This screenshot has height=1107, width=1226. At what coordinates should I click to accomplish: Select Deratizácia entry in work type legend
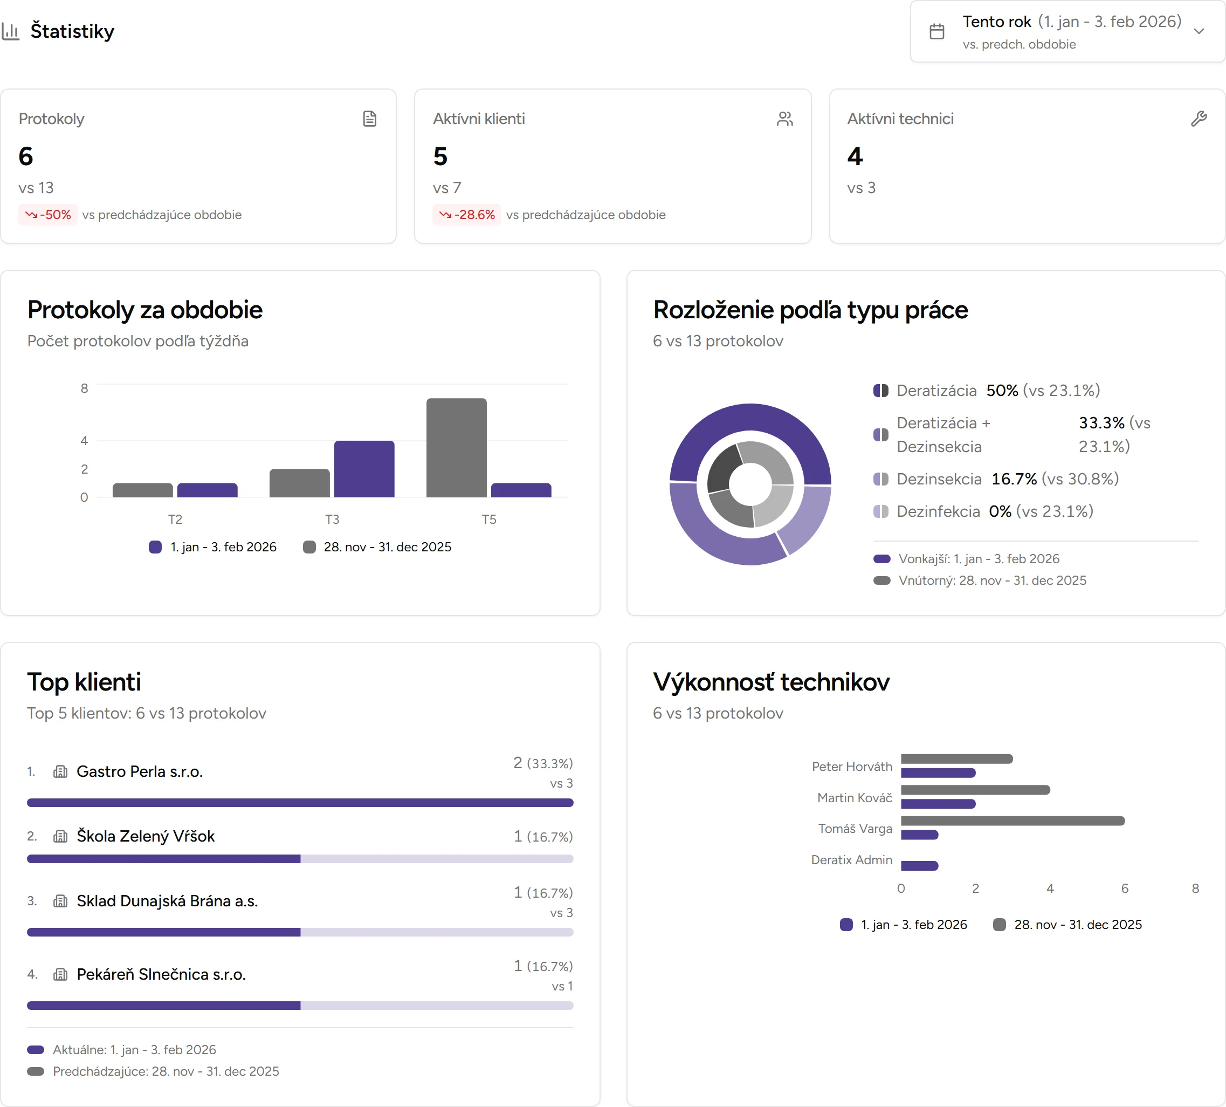tap(936, 391)
